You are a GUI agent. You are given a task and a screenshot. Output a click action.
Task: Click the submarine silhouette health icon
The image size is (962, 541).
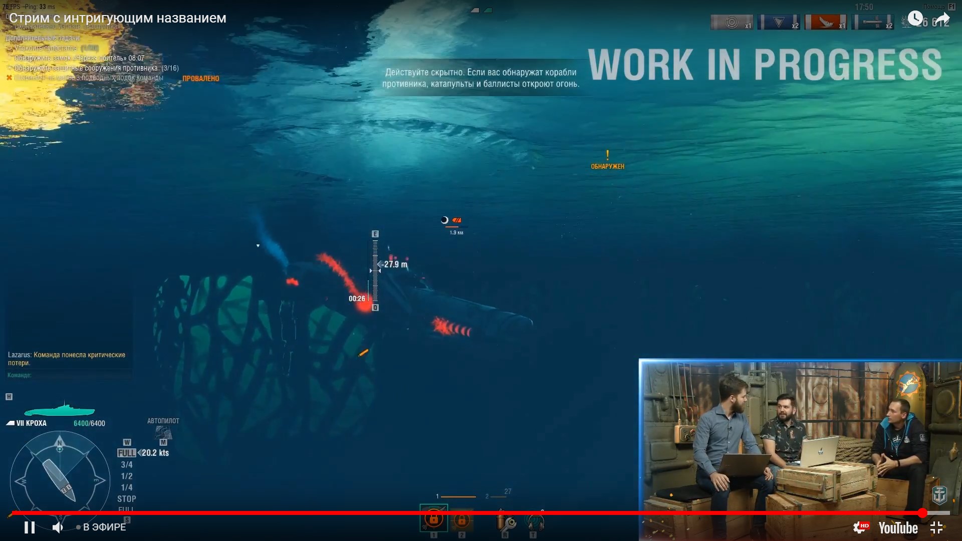click(x=59, y=409)
